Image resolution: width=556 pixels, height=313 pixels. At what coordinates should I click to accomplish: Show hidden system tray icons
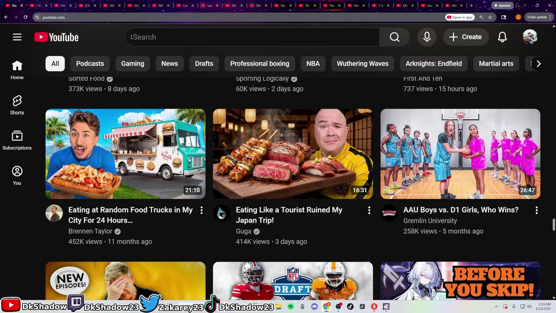coord(496,306)
